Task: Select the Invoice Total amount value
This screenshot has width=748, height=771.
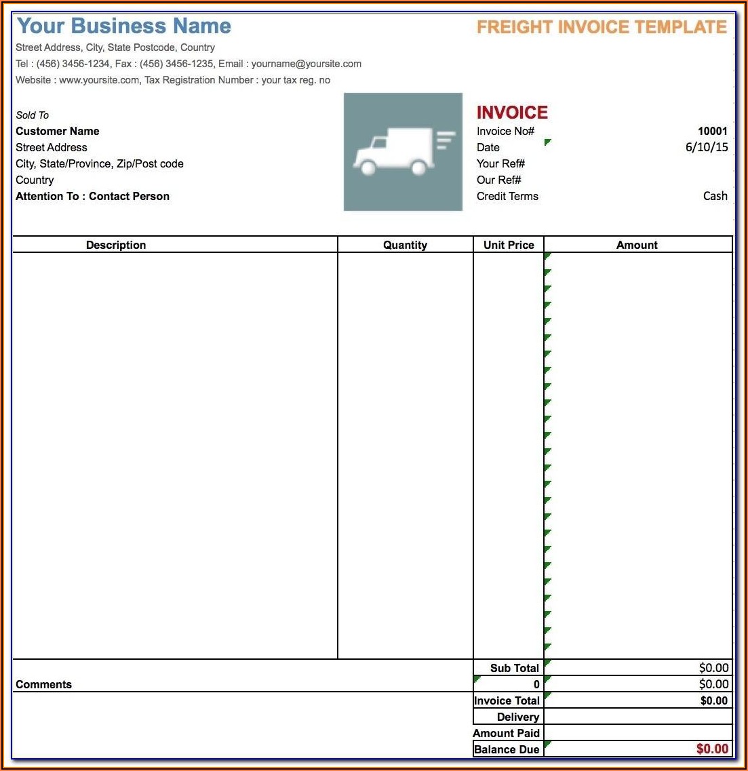Action: (x=713, y=700)
